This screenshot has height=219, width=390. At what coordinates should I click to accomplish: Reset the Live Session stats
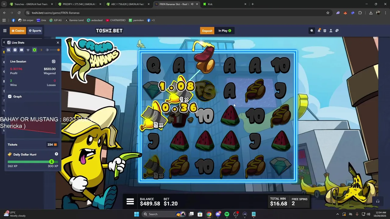(54, 61)
